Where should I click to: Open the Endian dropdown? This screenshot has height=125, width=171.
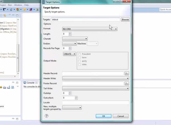tap(69, 44)
